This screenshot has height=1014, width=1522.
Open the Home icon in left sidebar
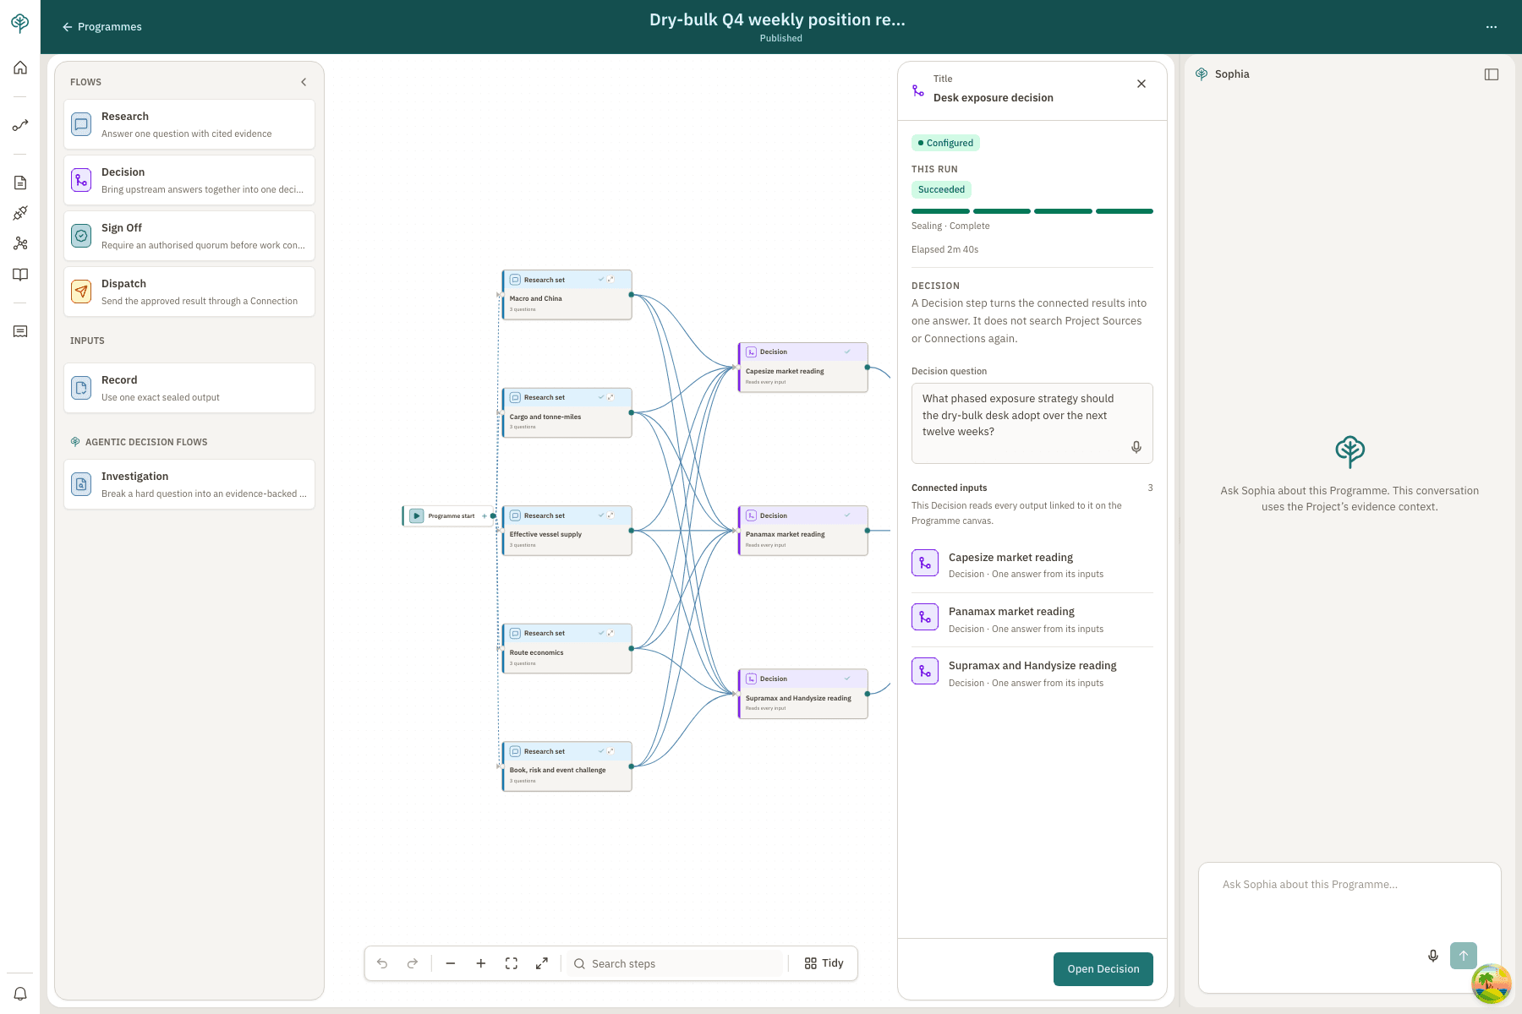click(20, 68)
